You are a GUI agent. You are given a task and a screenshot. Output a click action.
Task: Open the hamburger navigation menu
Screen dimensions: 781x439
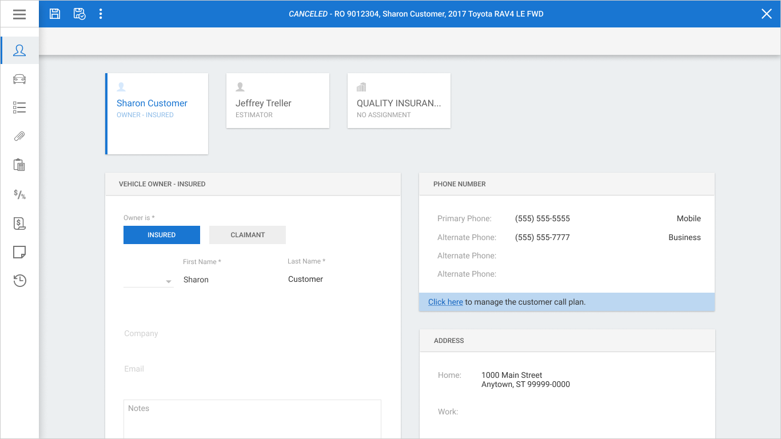(x=19, y=14)
